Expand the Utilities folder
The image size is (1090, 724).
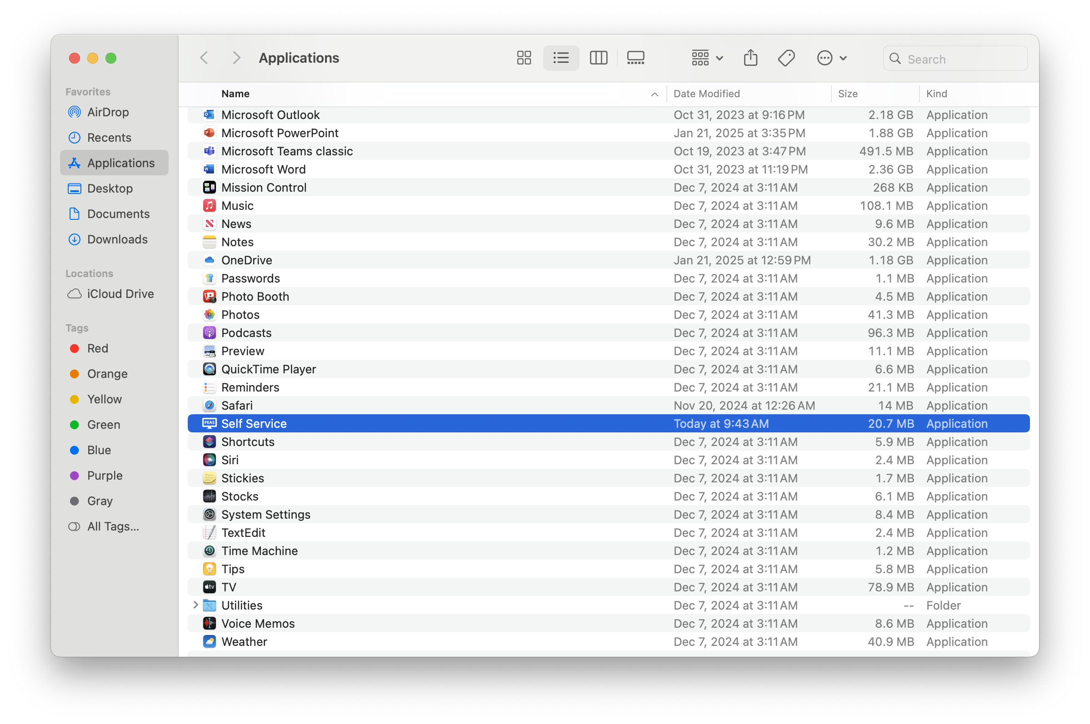(195, 605)
